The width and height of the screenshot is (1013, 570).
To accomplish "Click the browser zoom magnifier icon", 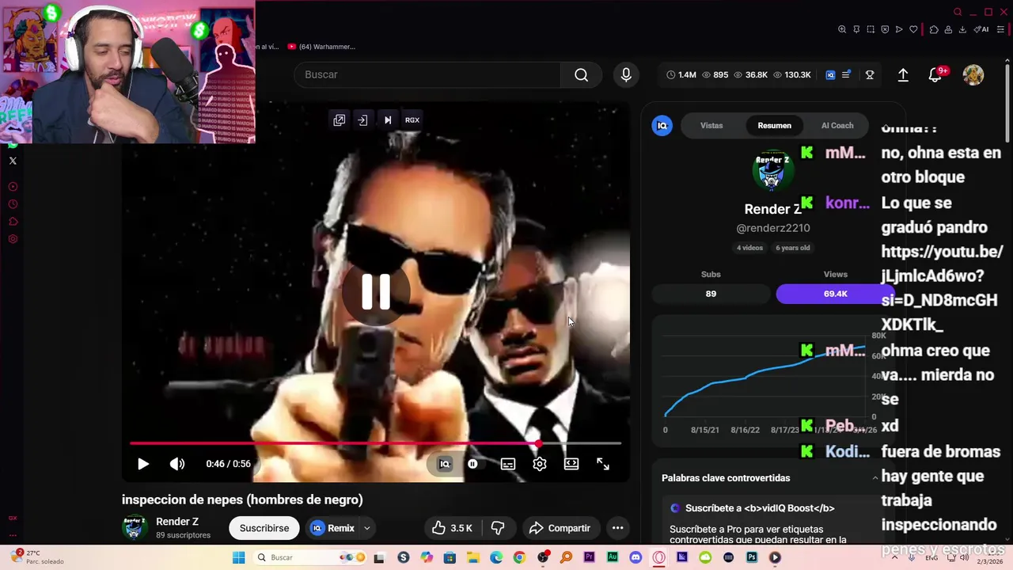I will point(842,30).
